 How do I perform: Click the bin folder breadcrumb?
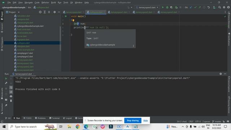pos(30,7)
